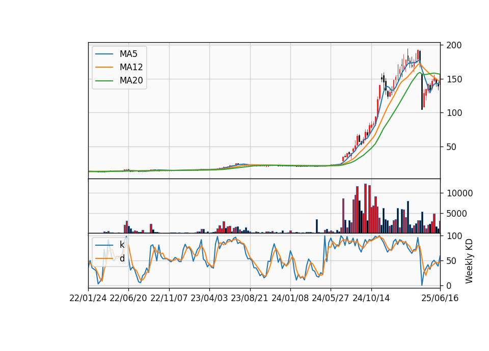Screen dimensions: 489x351
Task: Click the 22/01/24 date tick label
Action: [x=88, y=298]
